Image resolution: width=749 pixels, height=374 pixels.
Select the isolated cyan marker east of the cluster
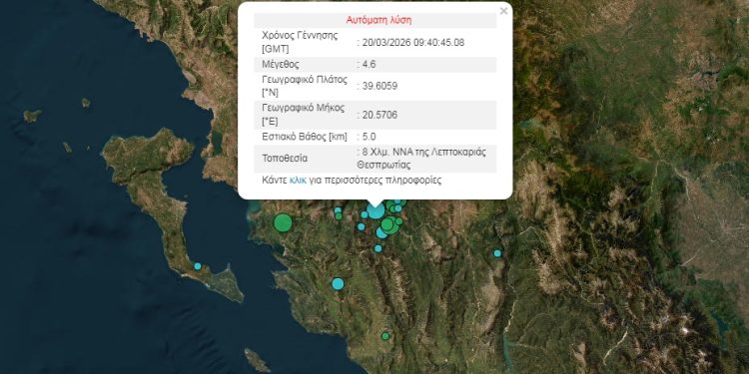497,253
